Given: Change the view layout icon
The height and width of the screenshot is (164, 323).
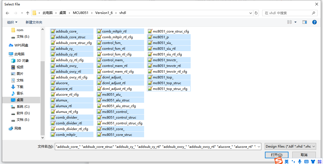Looking at the screenshot, I should tap(289, 22).
